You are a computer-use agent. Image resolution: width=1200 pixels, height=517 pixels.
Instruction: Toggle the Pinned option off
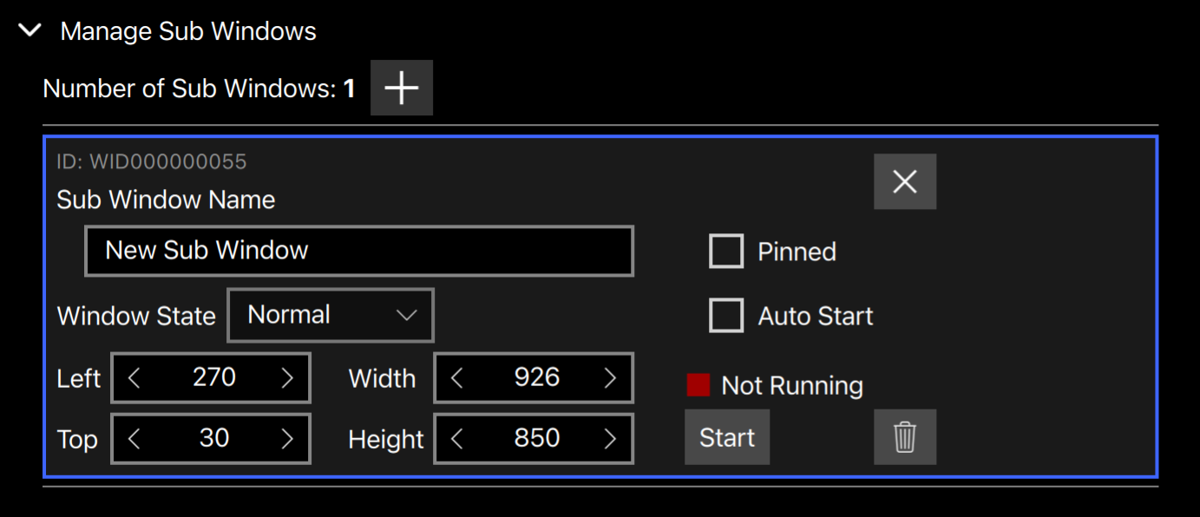(x=726, y=251)
